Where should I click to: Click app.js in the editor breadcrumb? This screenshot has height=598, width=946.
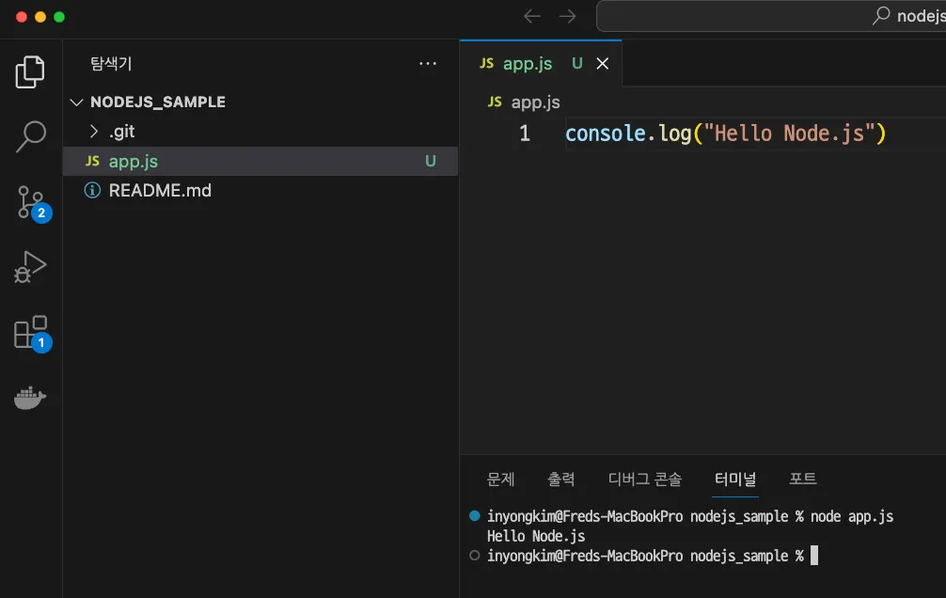click(534, 102)
